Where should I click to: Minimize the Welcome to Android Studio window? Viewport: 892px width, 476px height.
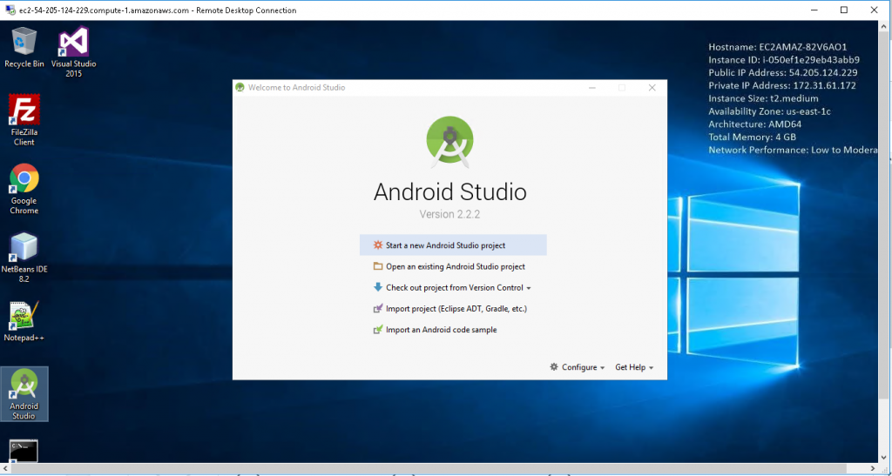tap(592, 88)
